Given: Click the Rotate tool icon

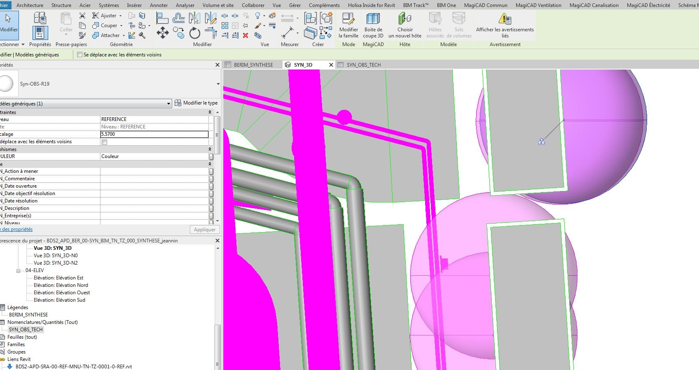Looking at the screenshot, I should point(195,33).
